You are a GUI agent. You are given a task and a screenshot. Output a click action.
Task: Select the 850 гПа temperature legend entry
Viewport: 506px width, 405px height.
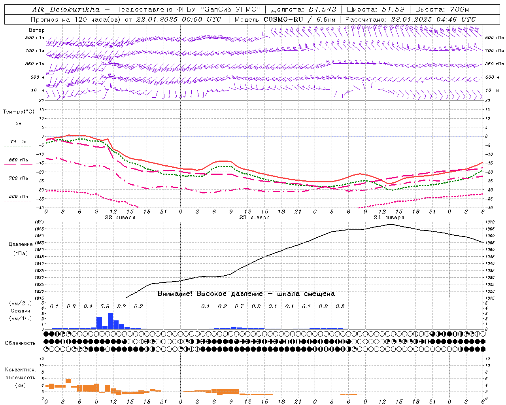click(x=18, y=160)
